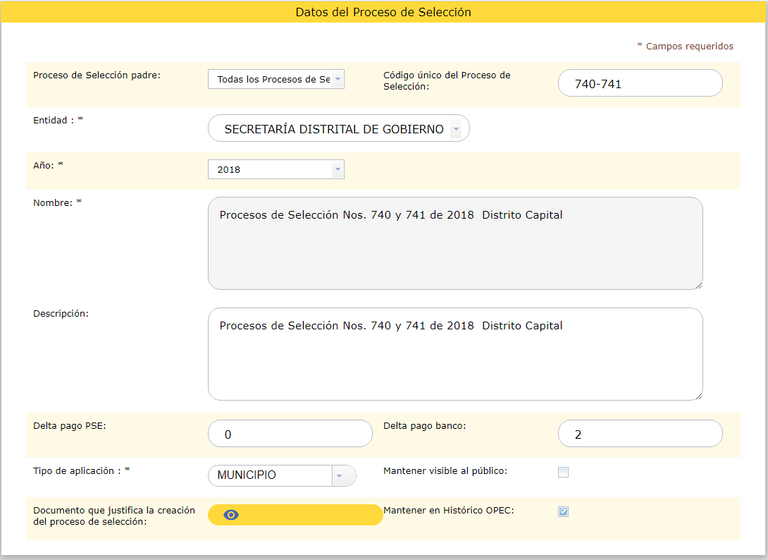Click the eye icon to view document
The height and width of the screenshot is (560, 768).
click(231, 515)
